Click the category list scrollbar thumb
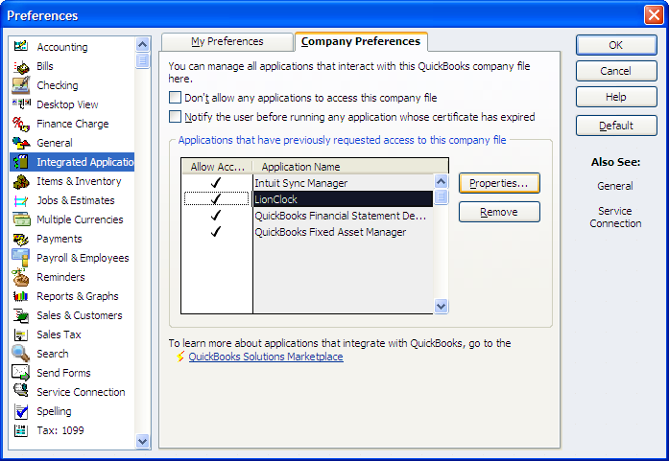 (x=142, y=60)
